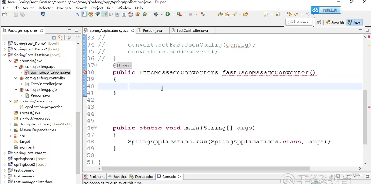Click the Debug bug icon

(x=156, y=14)
